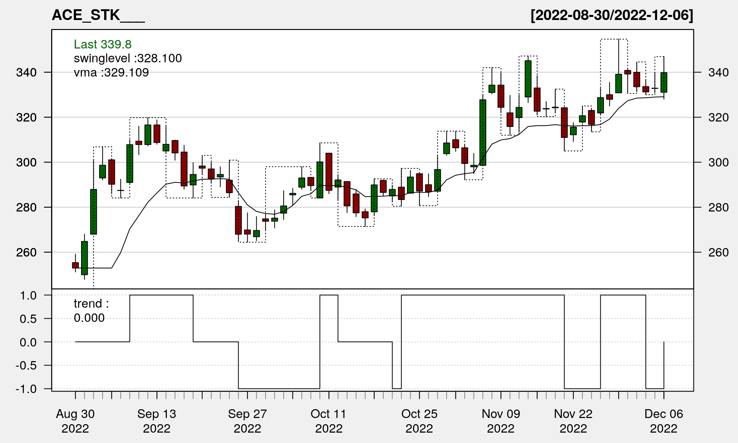Click the Sep 27 2022 axis label
The image size is (738, 443).
(x=247, y=421)
